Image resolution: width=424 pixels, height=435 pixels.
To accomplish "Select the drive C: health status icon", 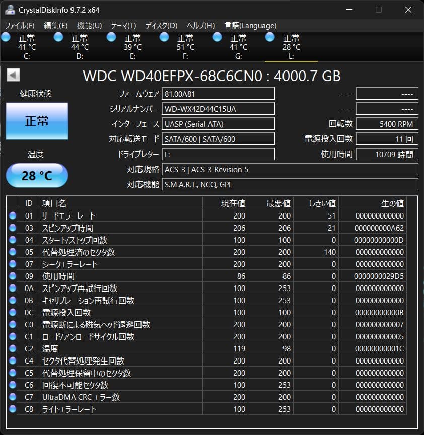I will (x=6, y=37).
